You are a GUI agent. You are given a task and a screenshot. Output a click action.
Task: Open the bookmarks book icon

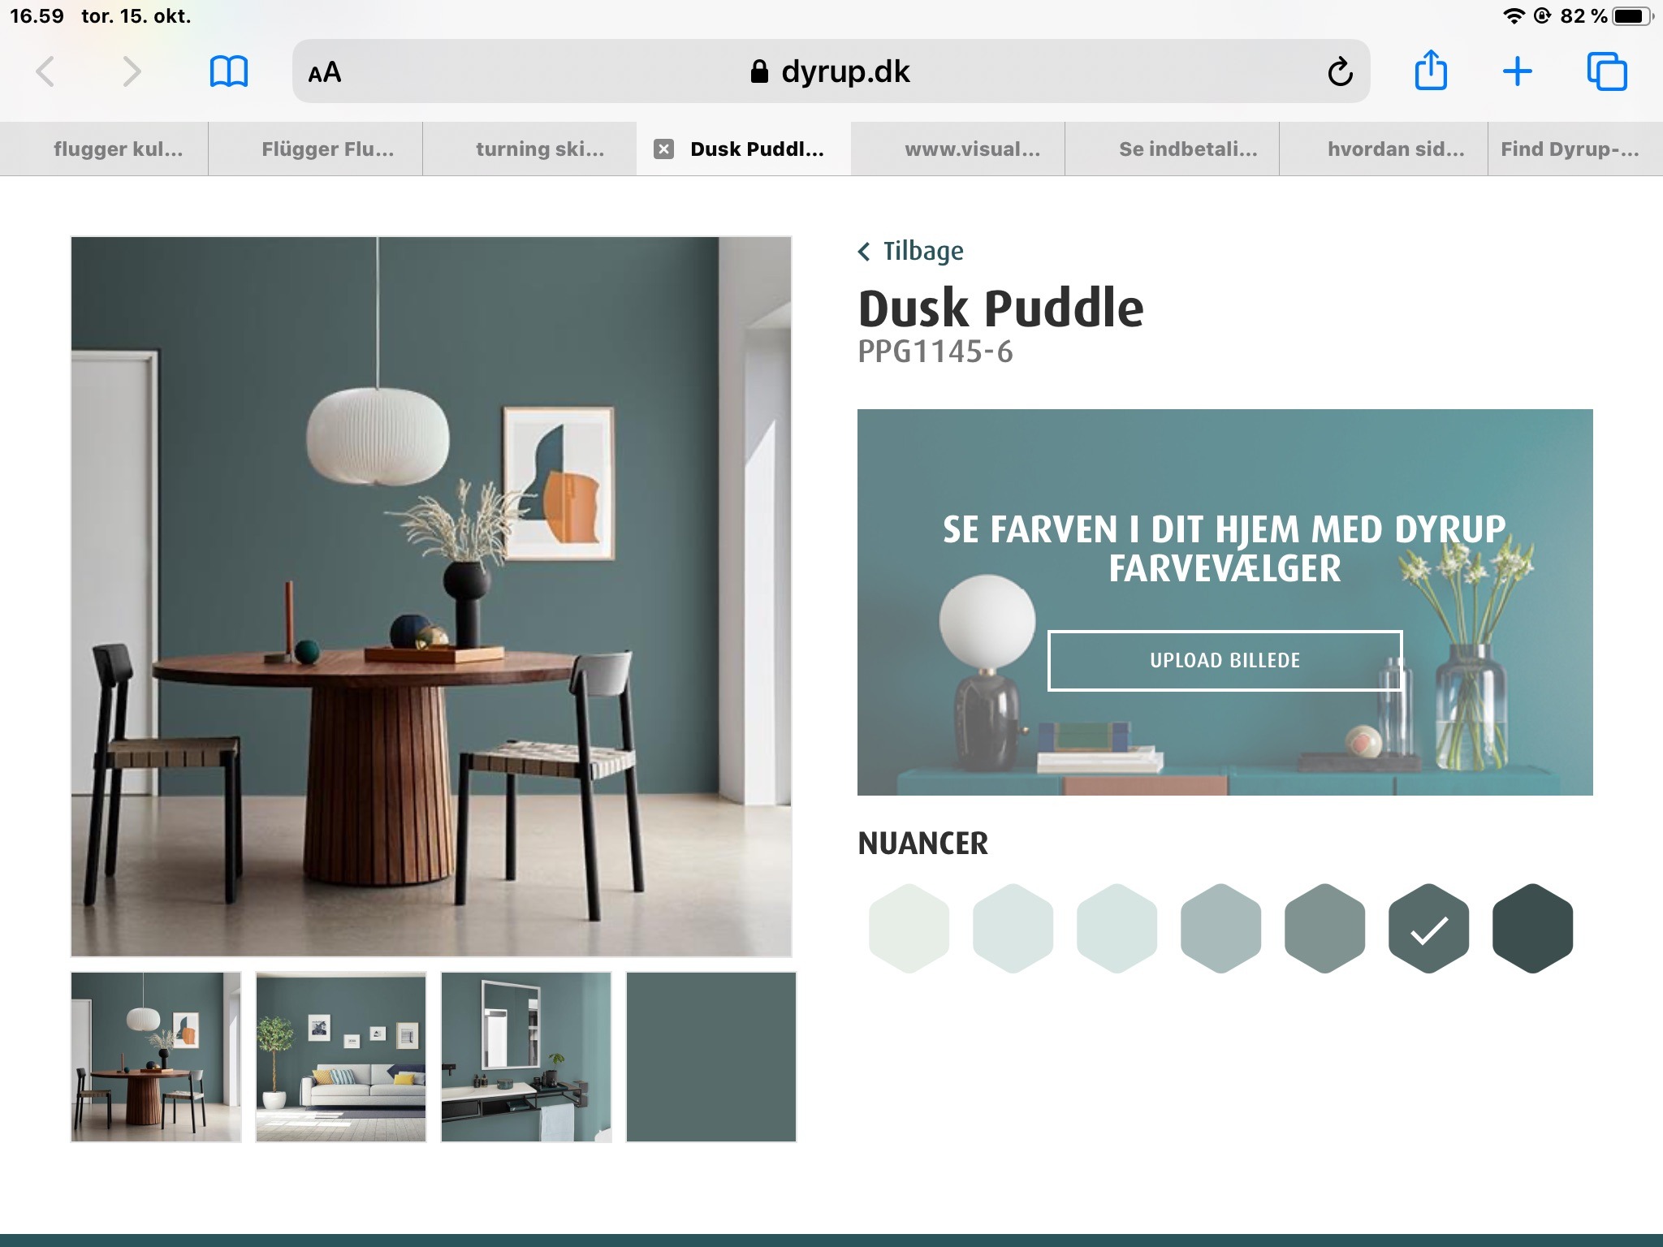click(x=229, y=72)
